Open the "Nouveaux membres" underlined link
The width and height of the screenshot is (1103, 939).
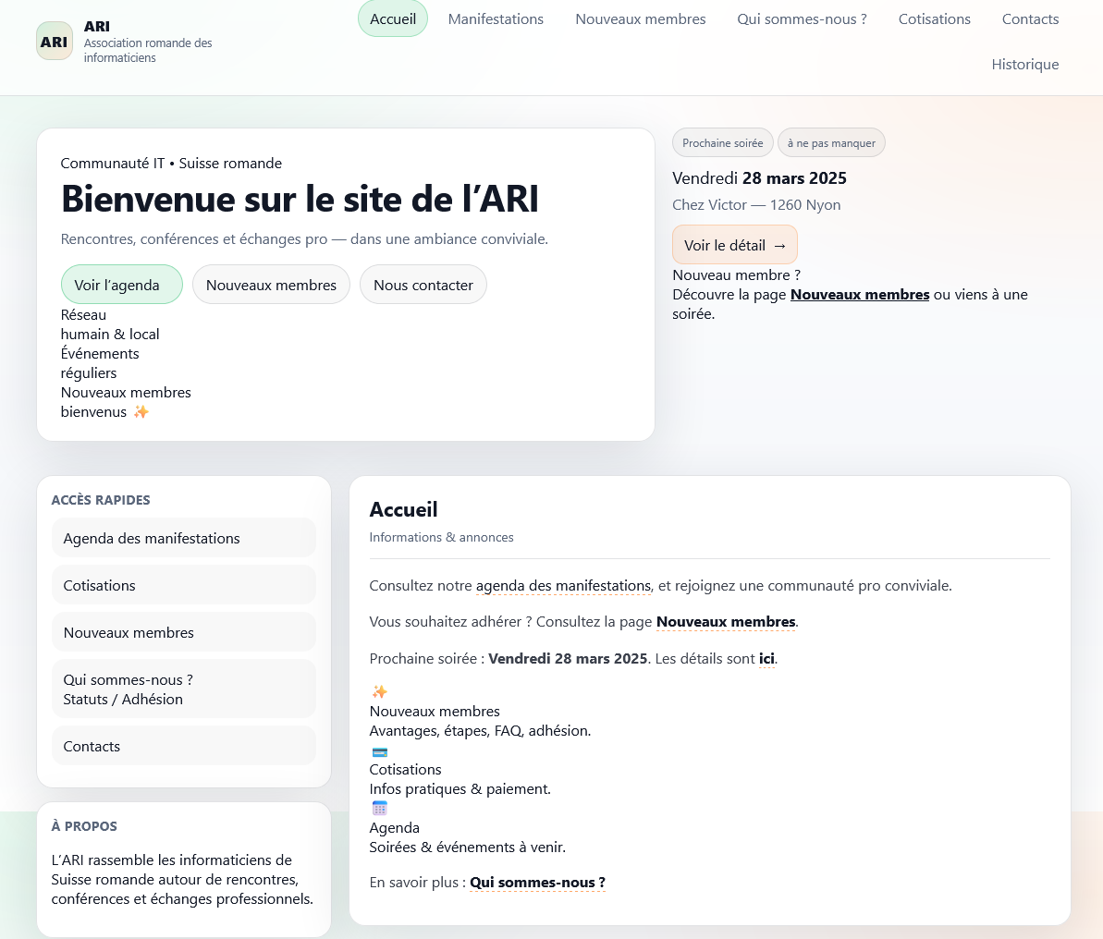860,294
